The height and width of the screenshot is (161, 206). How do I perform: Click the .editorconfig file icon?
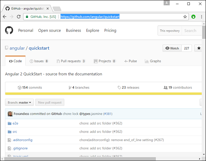coord(9,140)
